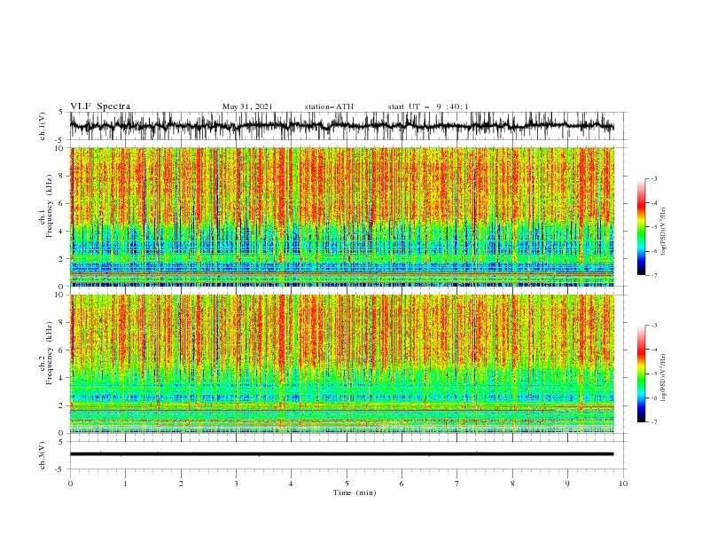Click inside the ch.2 spectrogram panel
This screenshot has width=702, height=543.
(x=341, y=364)
